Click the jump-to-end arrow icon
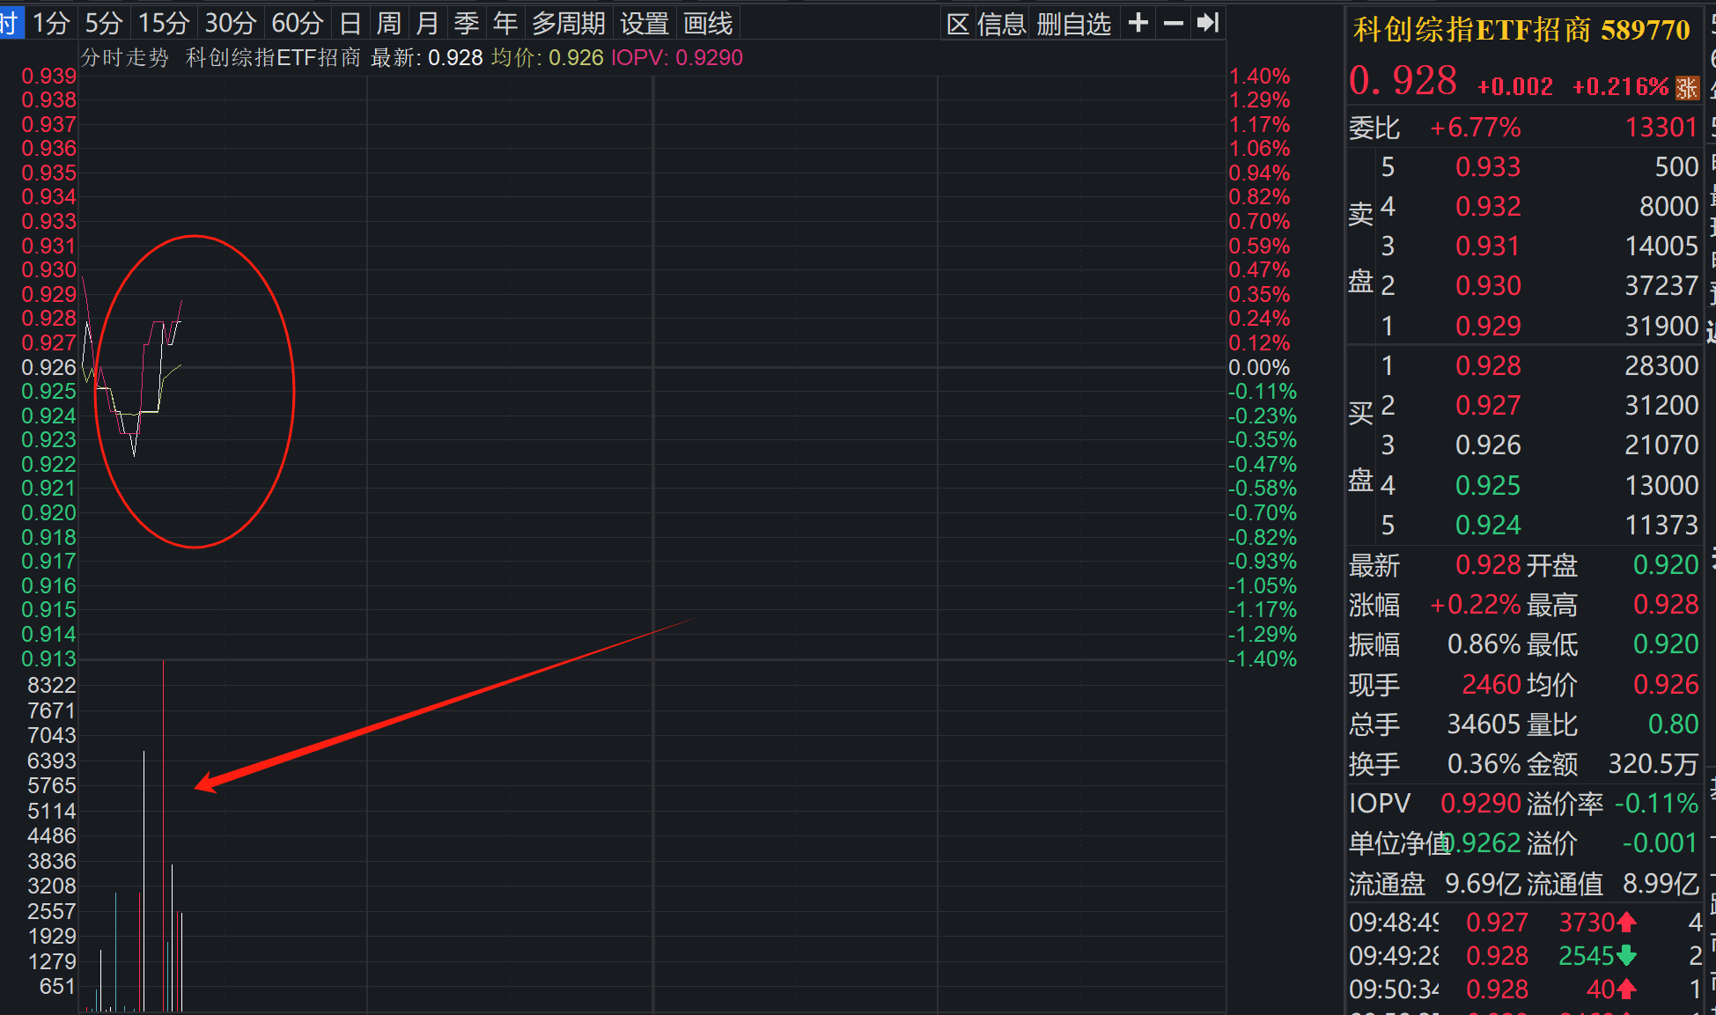Viewport: 1716px width, 1015px height. click(1208, 23)
